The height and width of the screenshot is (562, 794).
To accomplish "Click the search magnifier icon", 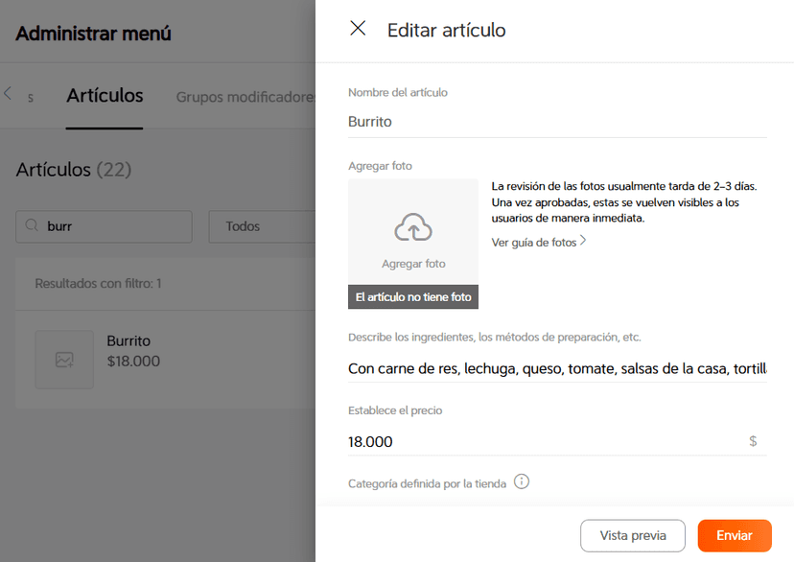I will tap(33, 226).
